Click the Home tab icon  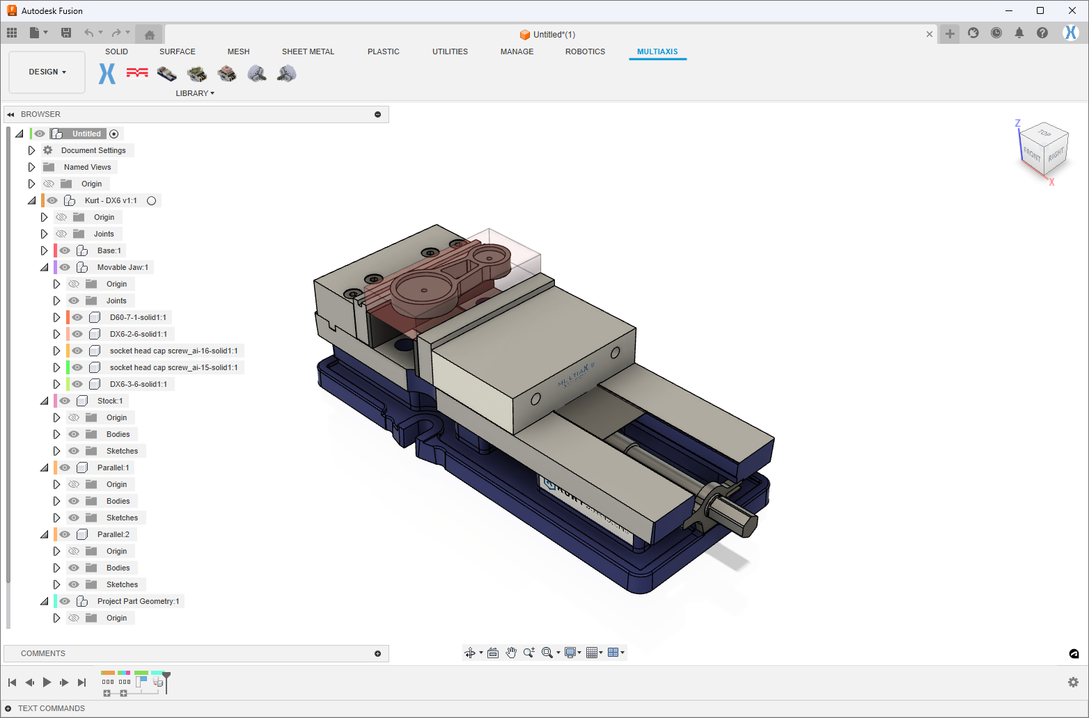click(149, 34)
